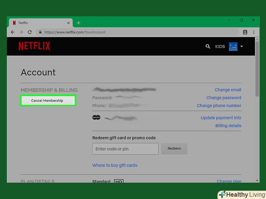Click the Netflix logo in header
Viewport: 266px width, 199px height.
[x=34, y=46]
